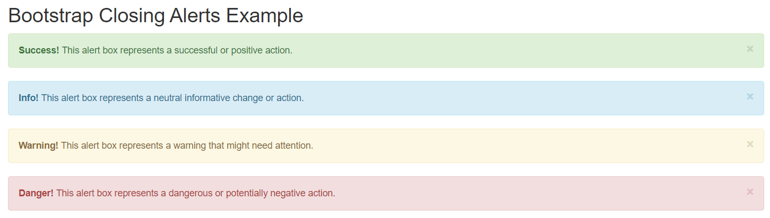
Task: Close the red Danger alert box
Action: (x=750, y=192)
